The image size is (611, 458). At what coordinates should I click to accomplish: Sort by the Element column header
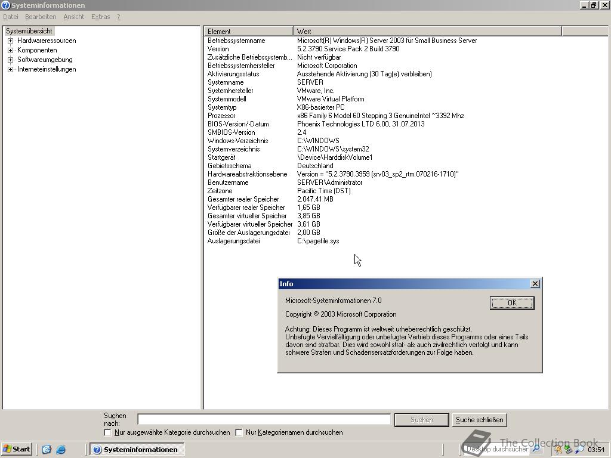click(x=248, y=31)
